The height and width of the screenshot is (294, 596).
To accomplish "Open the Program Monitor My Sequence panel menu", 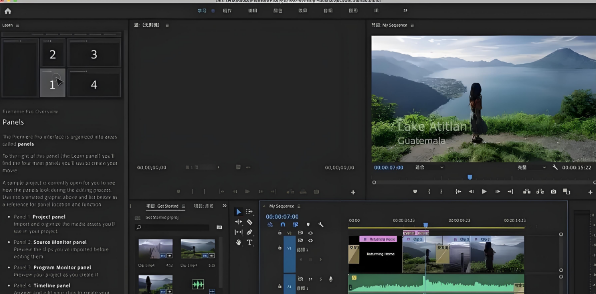I will click(x=412, y=25).
